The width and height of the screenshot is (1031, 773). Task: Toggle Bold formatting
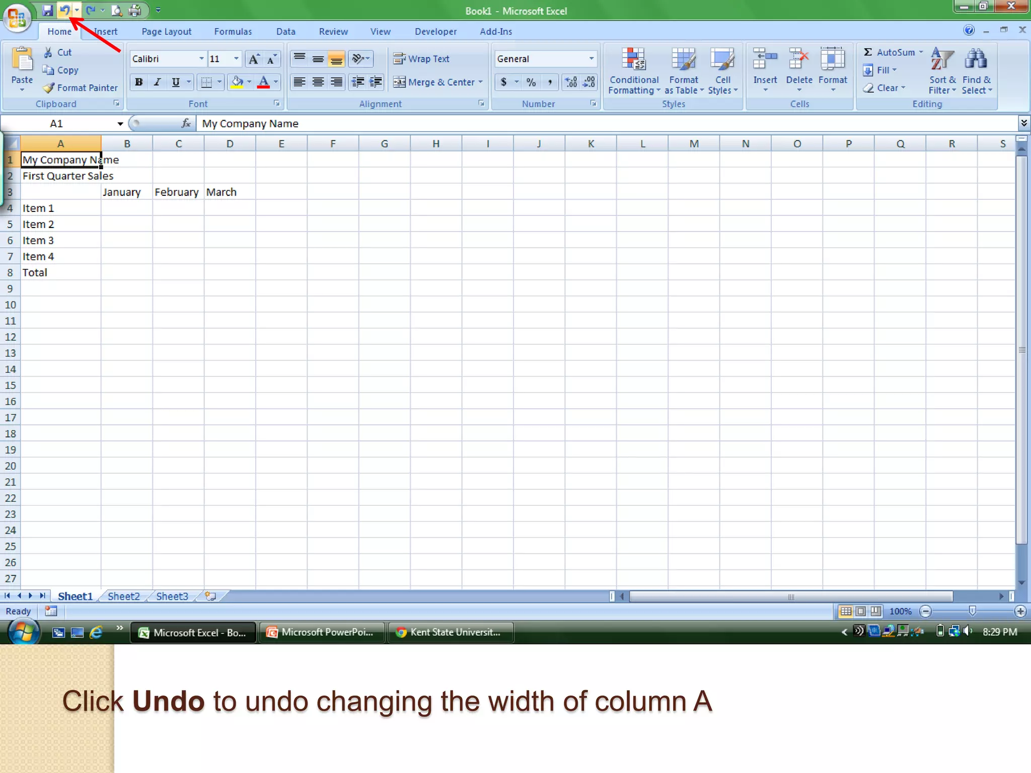pos(138,82)
